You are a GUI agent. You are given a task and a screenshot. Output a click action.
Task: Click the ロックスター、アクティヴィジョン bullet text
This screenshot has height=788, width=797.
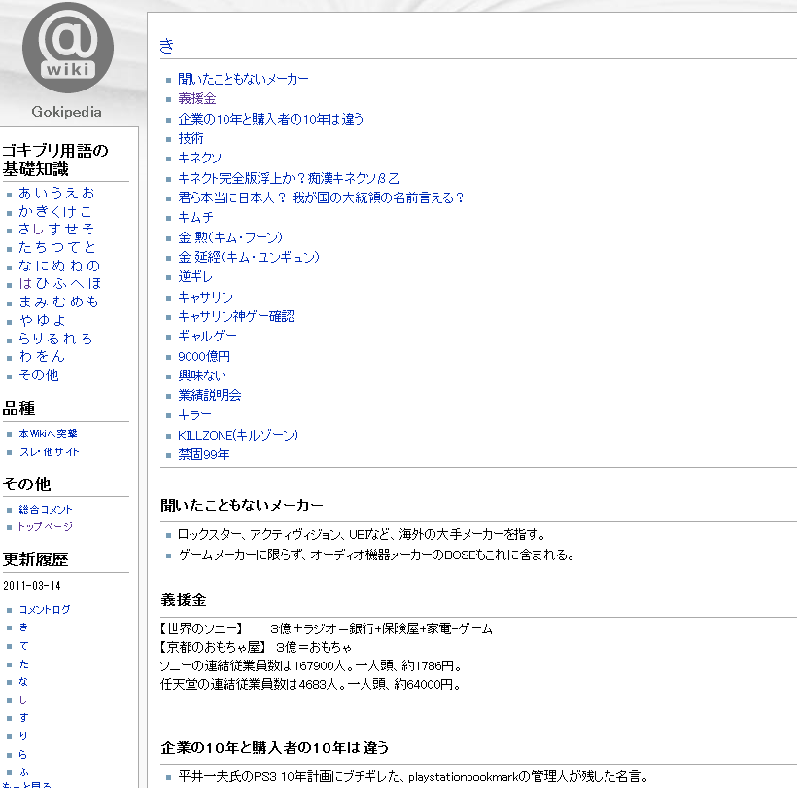pos(362,534)
